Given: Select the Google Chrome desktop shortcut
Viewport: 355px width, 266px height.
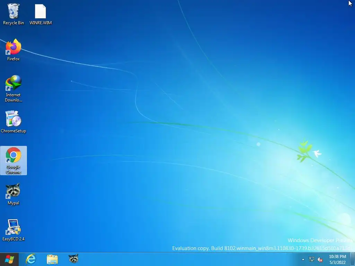Looking at the screenshot, I should (x=14, y=161).
